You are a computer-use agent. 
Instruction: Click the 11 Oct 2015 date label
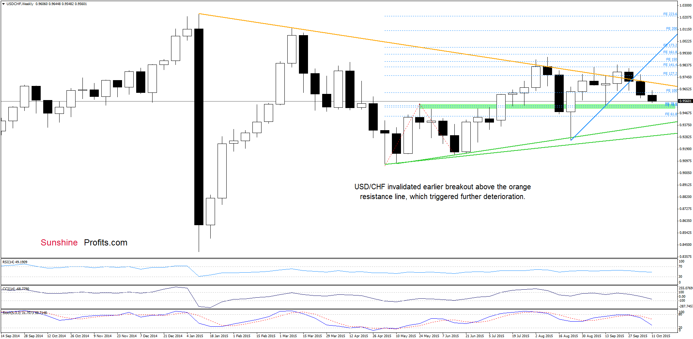(661, 336)
